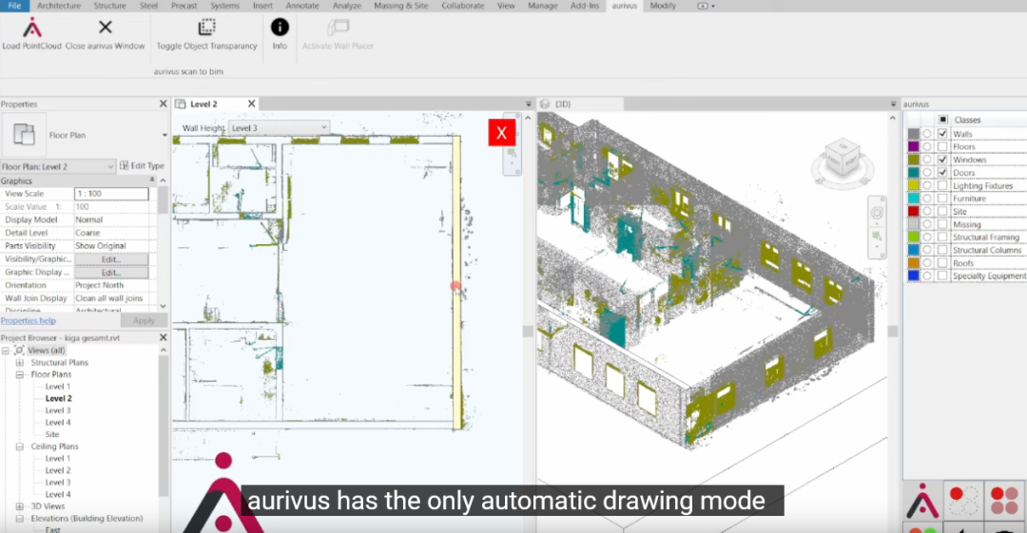Click the Project Browser scrollbar
The height and width of the screenshot is (533, 1027).
tap(164, 426)
